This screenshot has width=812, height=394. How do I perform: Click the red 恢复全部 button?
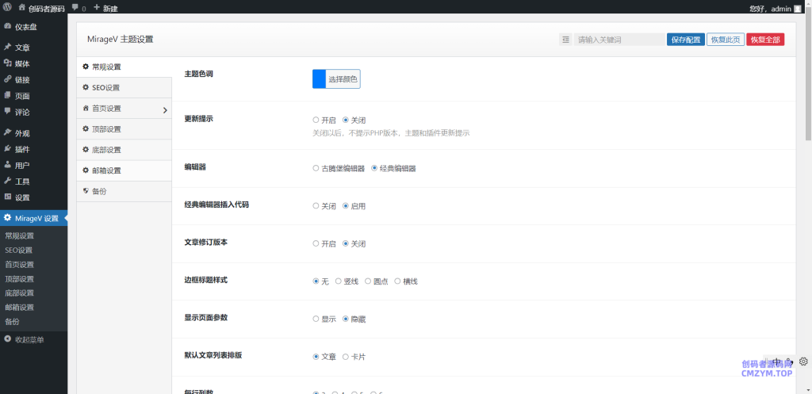[x=764, y=39]
